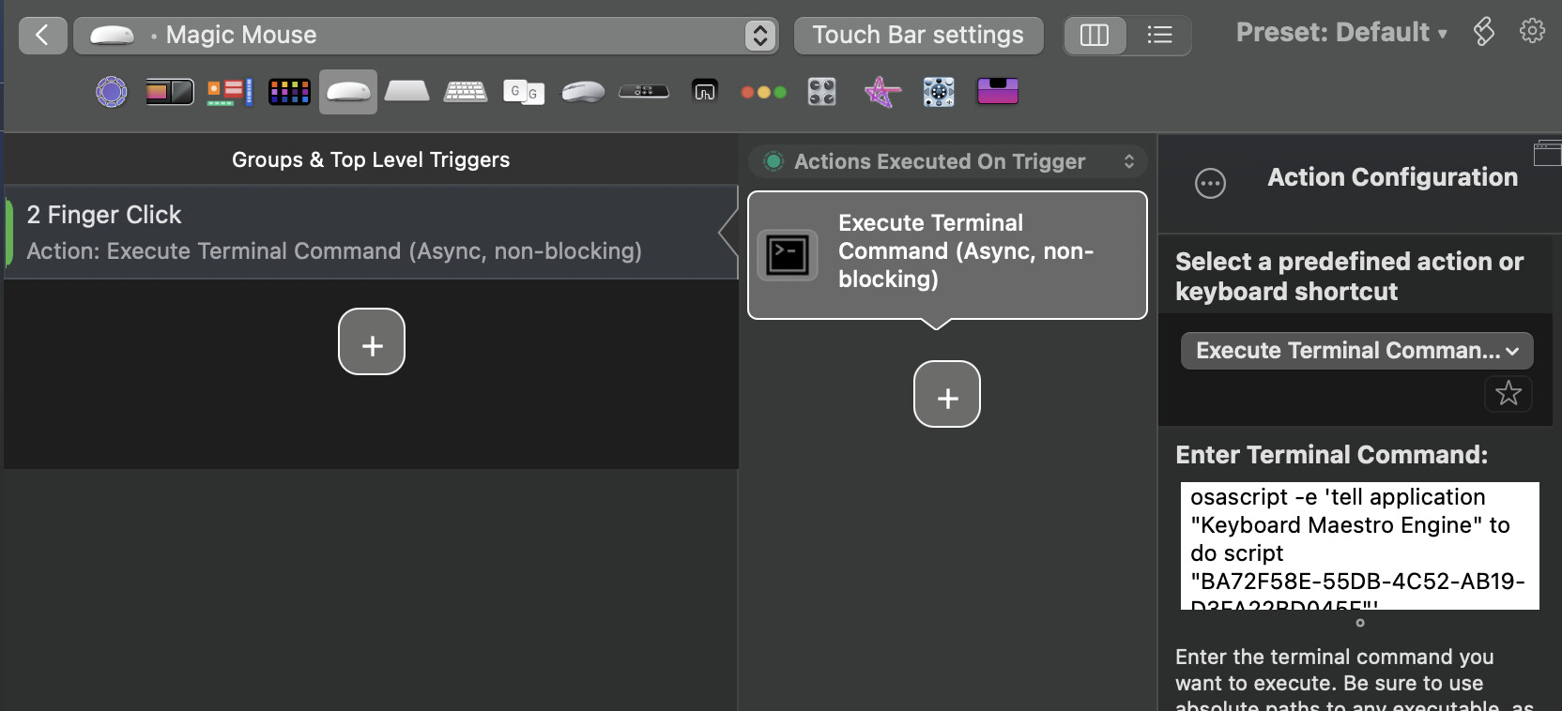Select the Keyboard Shortcuts trigger icon
The width and height of the screenshot is (1562, 711).
coord(466,92)
